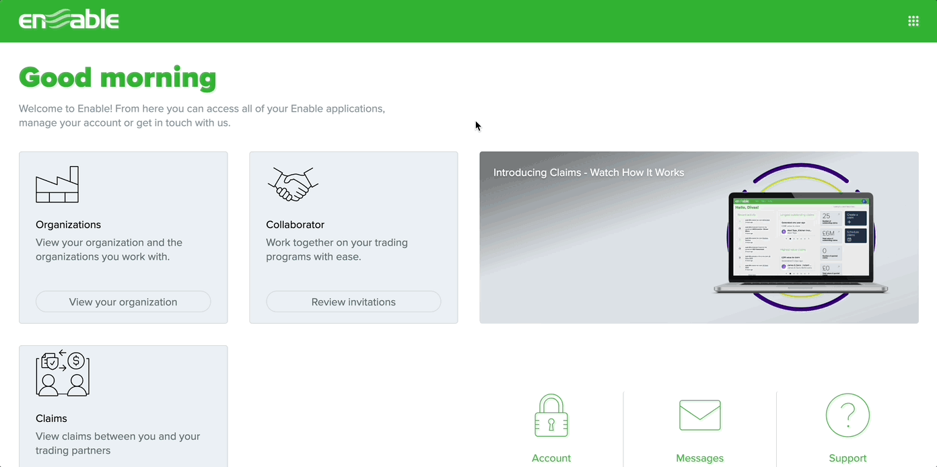Click the Account link label
This screenshot has height=467, width=937.
[551, 458]
